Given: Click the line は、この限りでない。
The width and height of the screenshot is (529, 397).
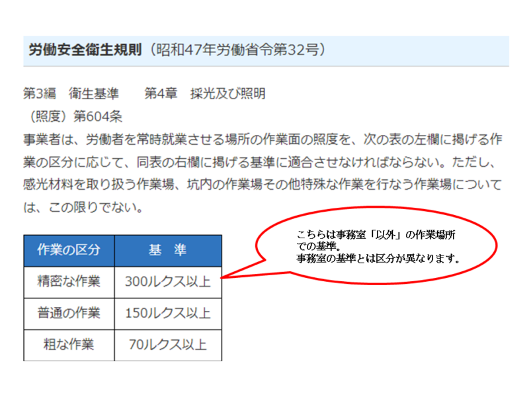Looking at the screenshot, I should 84,207.
